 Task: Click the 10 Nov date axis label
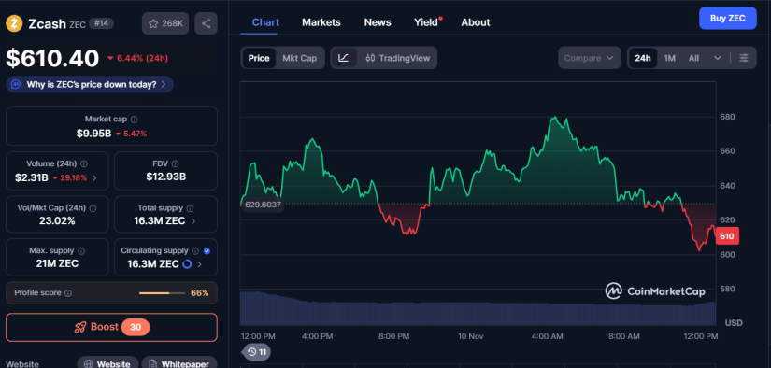point(471,336)
